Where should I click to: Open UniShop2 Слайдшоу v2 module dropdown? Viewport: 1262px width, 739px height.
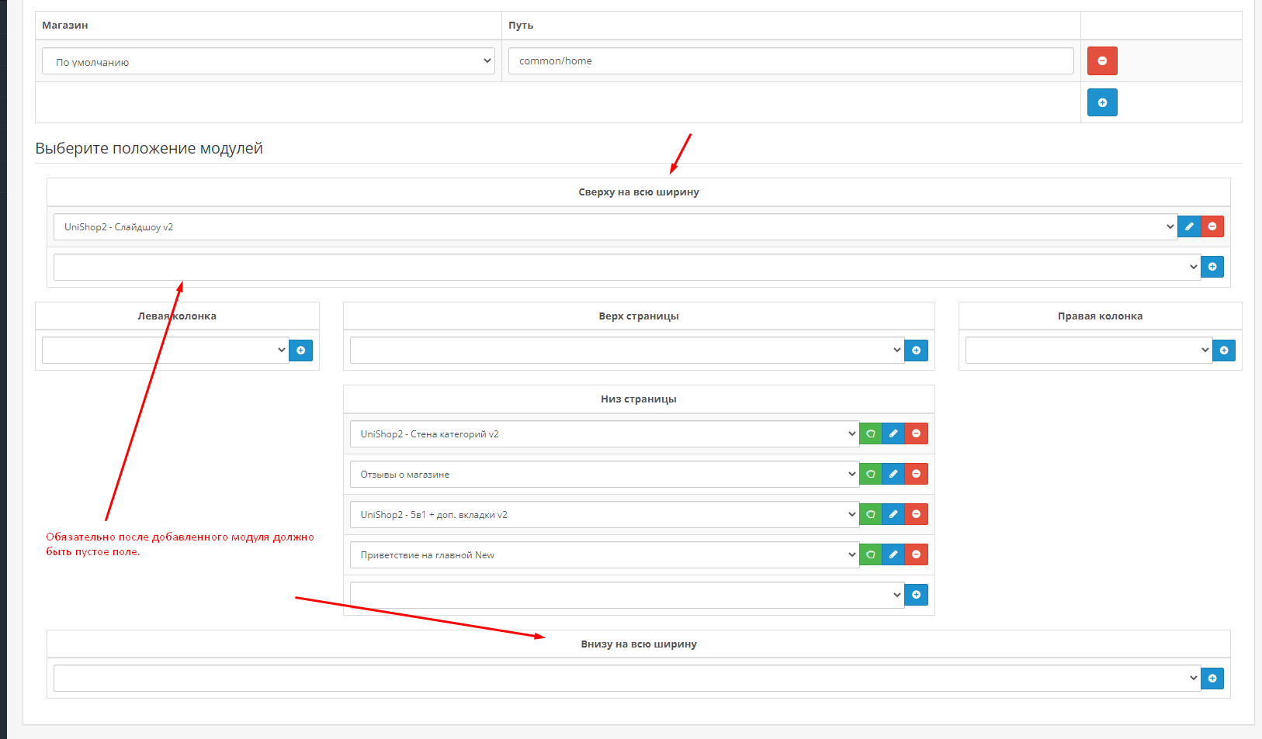615,227
